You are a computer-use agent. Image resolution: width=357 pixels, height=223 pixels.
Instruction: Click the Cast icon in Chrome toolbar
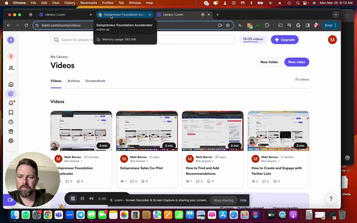click(x=280, y=25)
